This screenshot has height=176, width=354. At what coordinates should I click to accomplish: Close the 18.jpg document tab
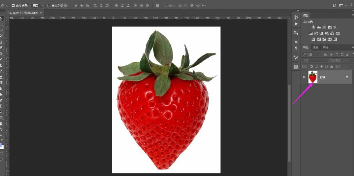pos(41,13)
